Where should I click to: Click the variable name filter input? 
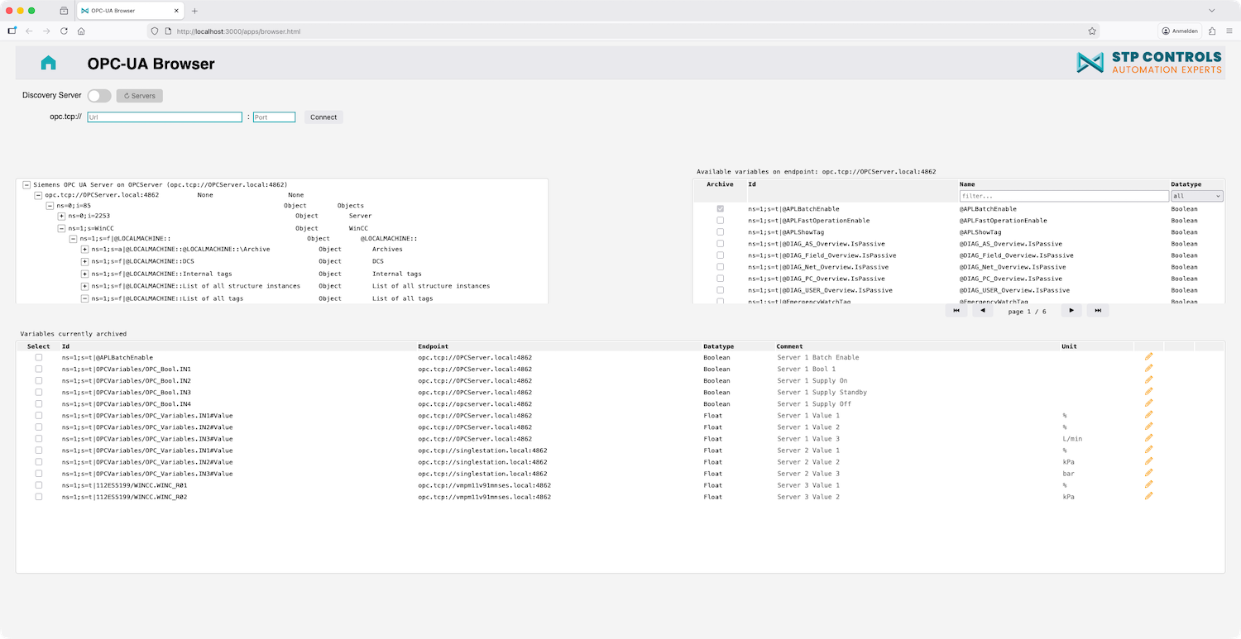pyautogui.click(x=1064, y=196)
